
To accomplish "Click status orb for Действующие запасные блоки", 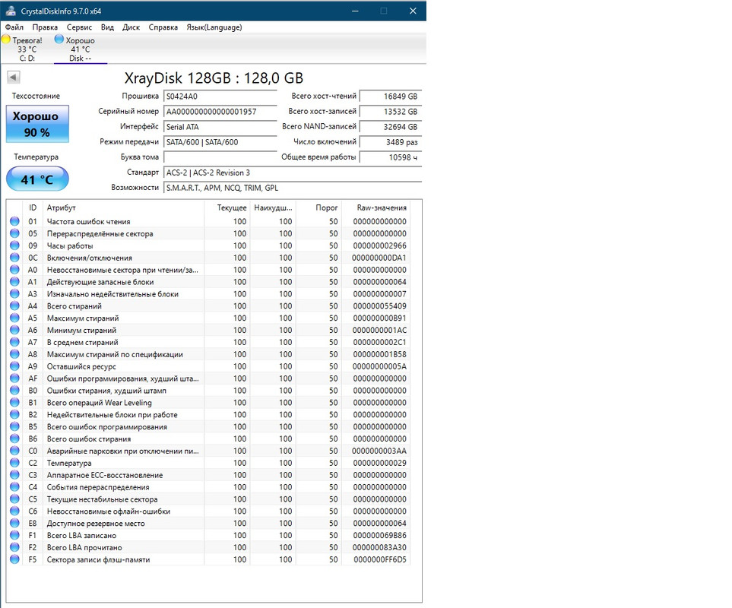I will tap(14, 282).
